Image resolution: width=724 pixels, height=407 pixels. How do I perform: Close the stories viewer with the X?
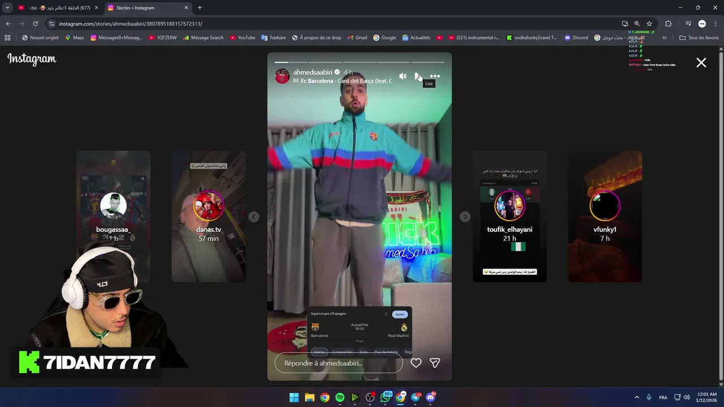(x=701, y=63)
